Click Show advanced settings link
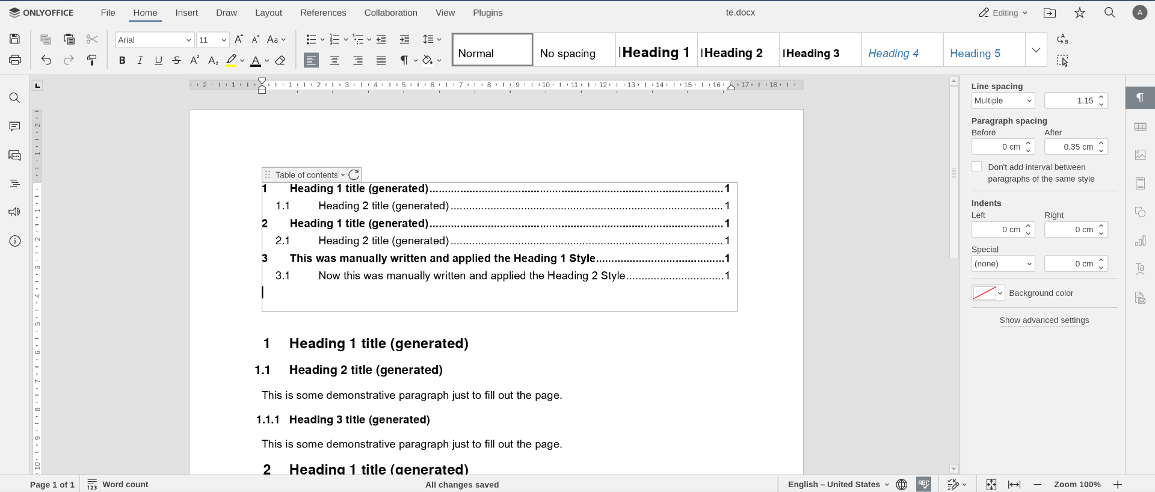Image resolution: width=1155 pixels, height=492 pixels. (x=1044, y=320)
